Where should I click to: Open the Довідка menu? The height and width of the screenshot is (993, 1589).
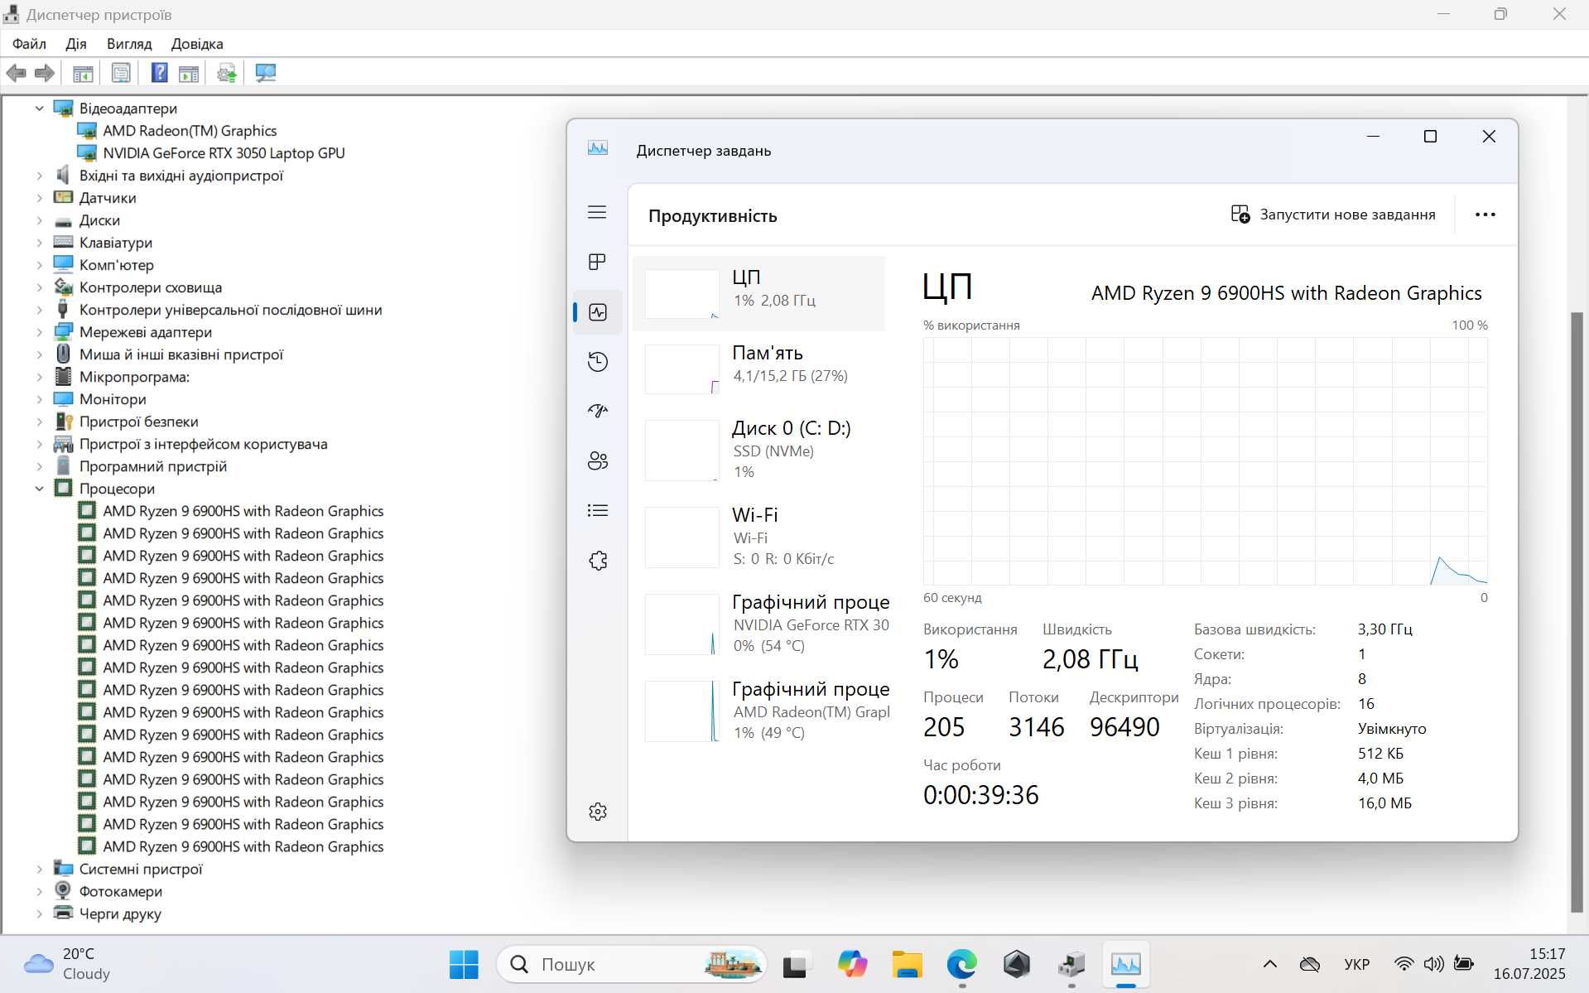(x=197, y=44)
